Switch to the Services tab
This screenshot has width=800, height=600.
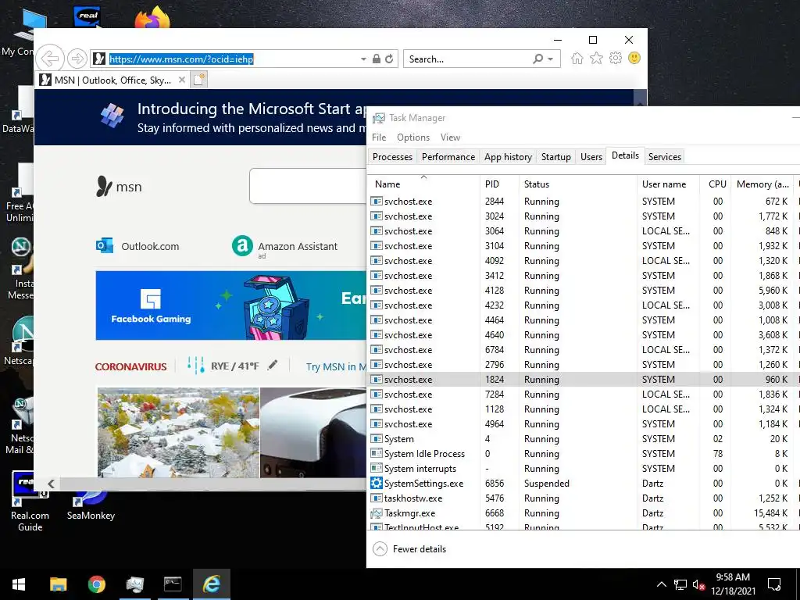(664, 156)
